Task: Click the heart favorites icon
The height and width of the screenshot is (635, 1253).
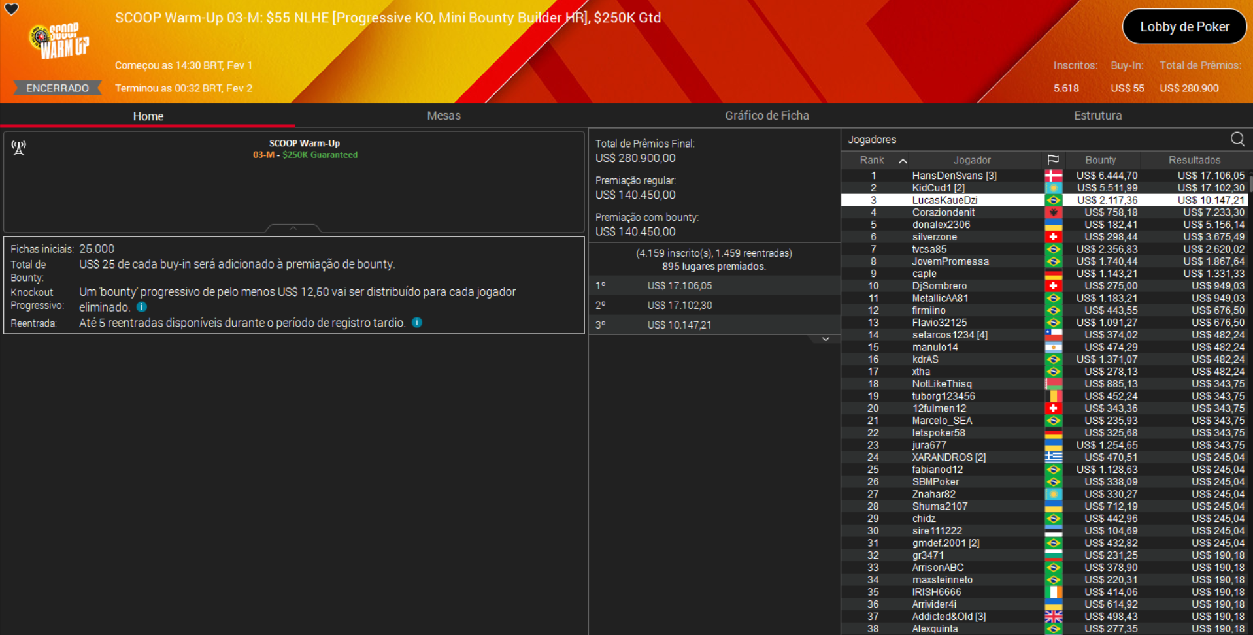Action: pyautogui.click(x=12, y=10)
